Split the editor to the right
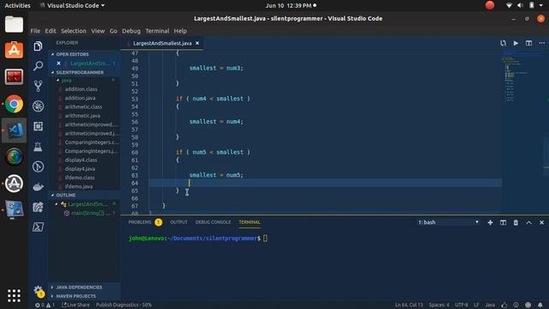549x309 pixels. click(x=528, y=43)
